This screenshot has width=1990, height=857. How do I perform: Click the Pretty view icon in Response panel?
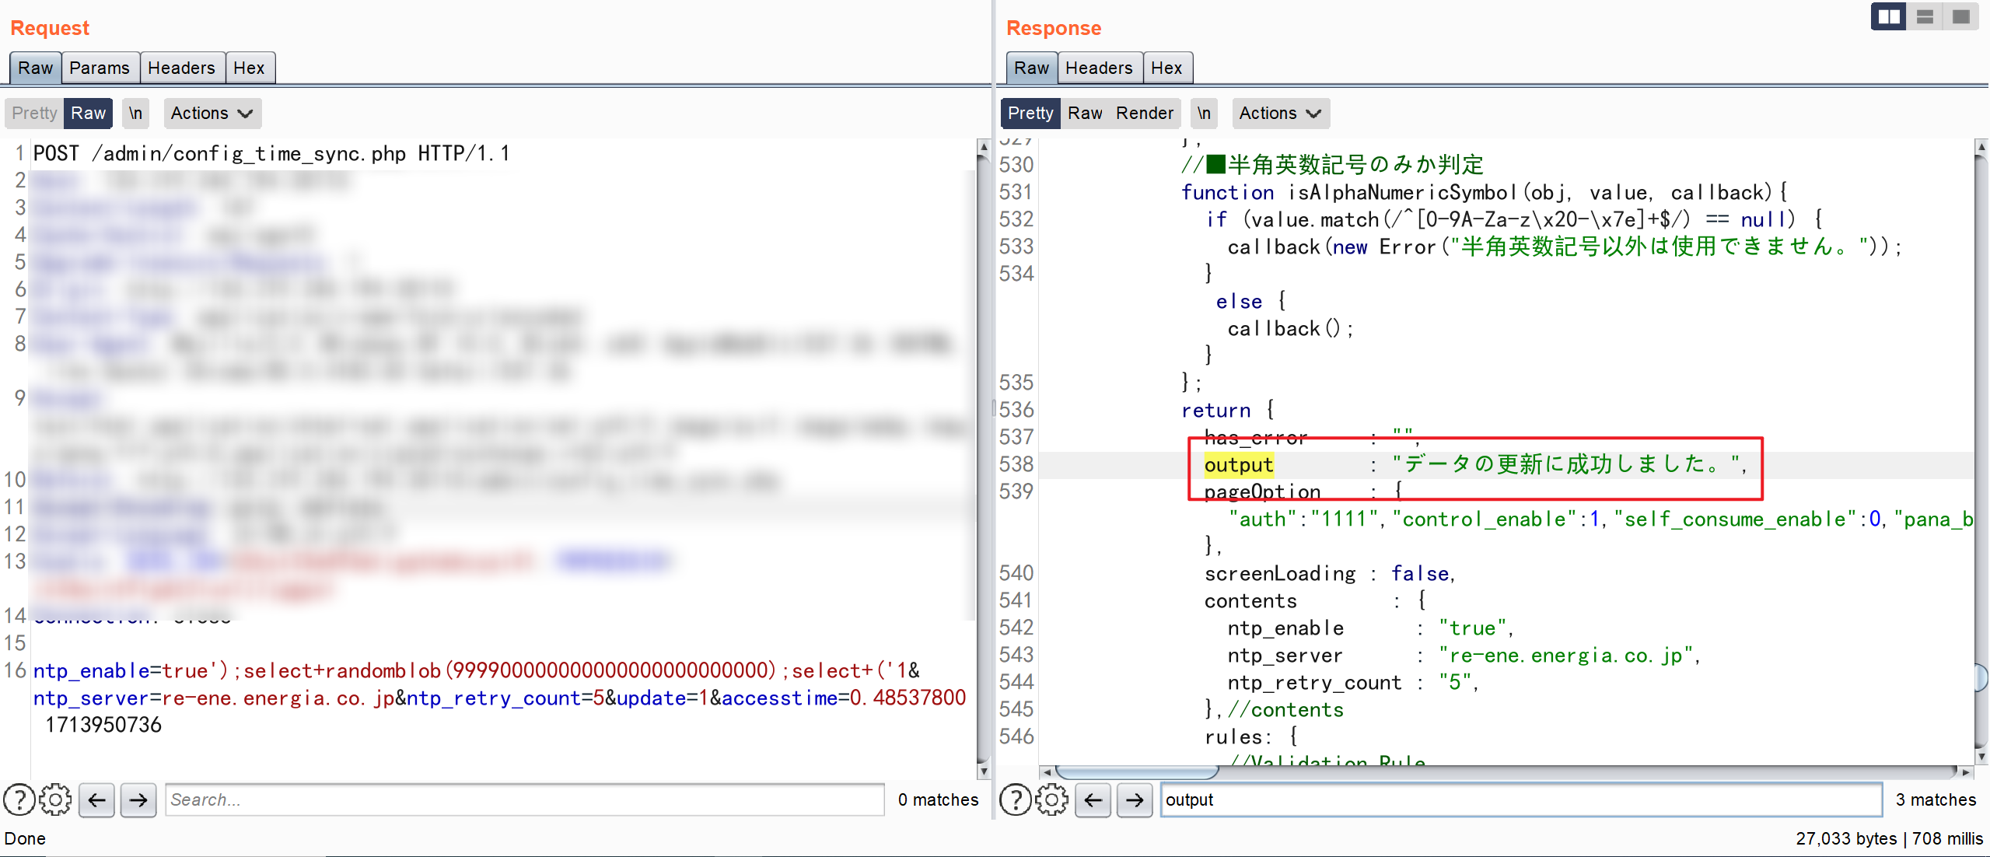1030,113
